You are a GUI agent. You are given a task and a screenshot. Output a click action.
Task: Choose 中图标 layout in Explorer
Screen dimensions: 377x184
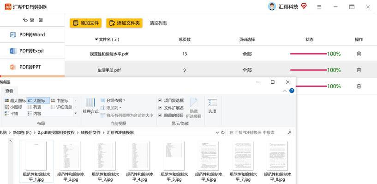point(60,101)
